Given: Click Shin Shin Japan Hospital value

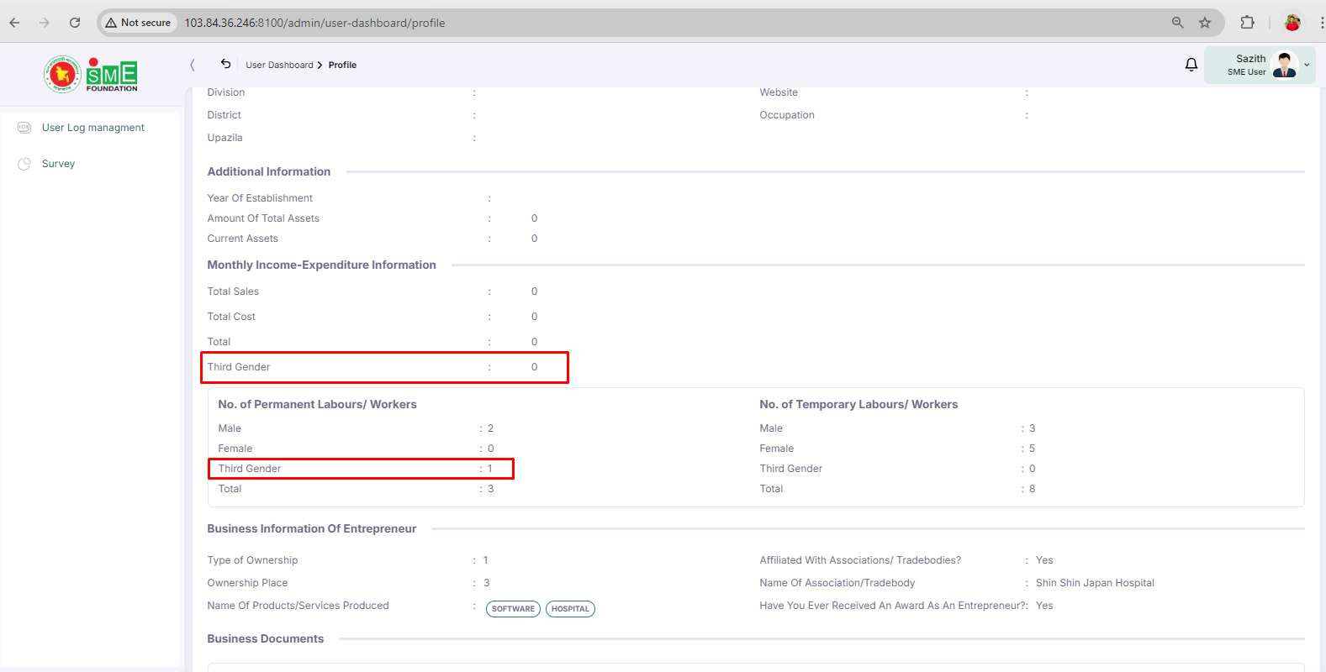Looking at the screenshot, I should 1095,583.
